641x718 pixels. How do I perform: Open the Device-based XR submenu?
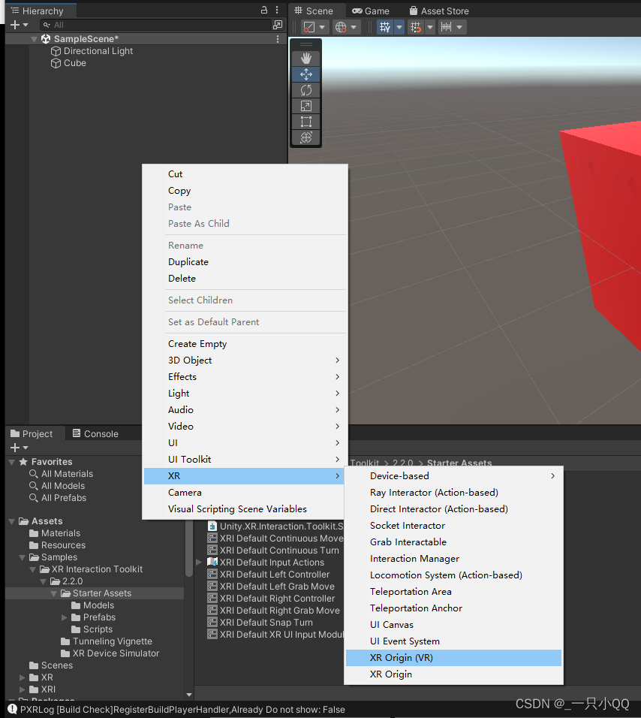coord(453,475)
